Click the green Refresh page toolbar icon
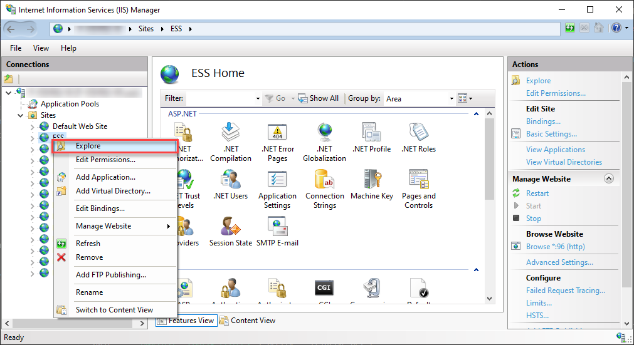 coord(569,28)
